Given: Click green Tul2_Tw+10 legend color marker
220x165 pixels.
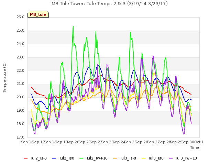Looking at the screenshot, I should 81,159.
